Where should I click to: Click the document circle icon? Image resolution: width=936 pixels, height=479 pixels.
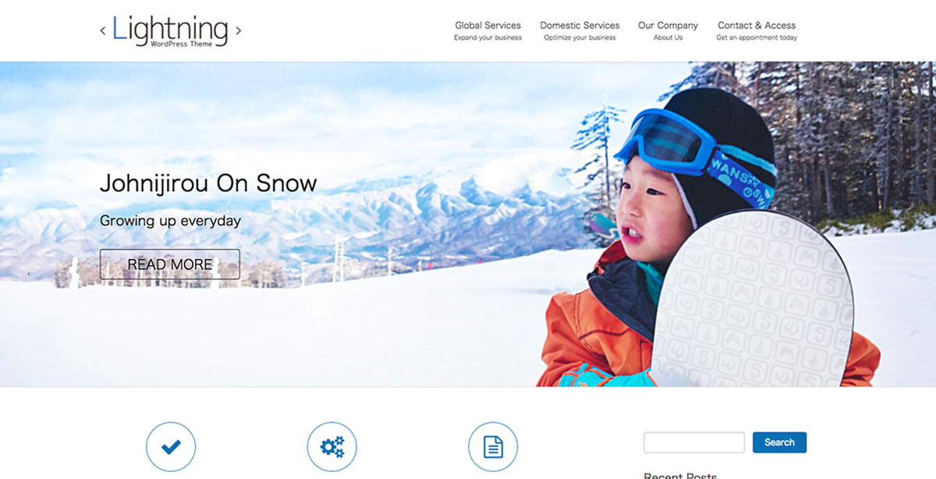coord(493,447)
